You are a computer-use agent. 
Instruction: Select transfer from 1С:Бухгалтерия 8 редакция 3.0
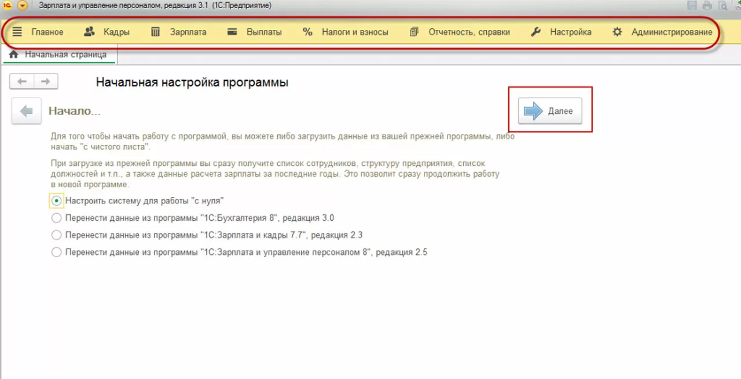(193, 218)
